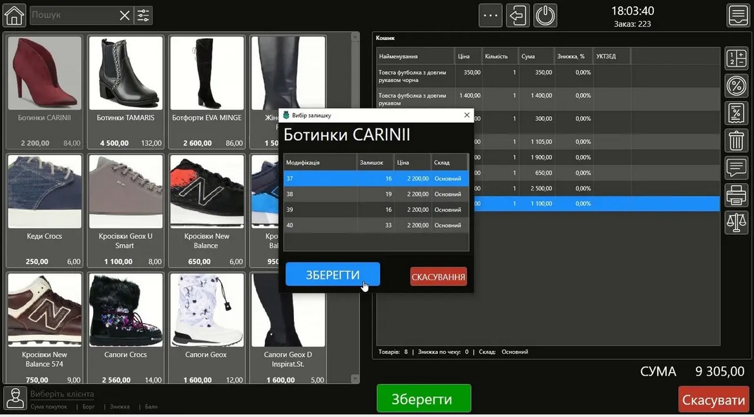Image resolution: width=754 pixels, height=417 pixels.
Task: Go to the home screen icon
Action: (x=14, y=15)
